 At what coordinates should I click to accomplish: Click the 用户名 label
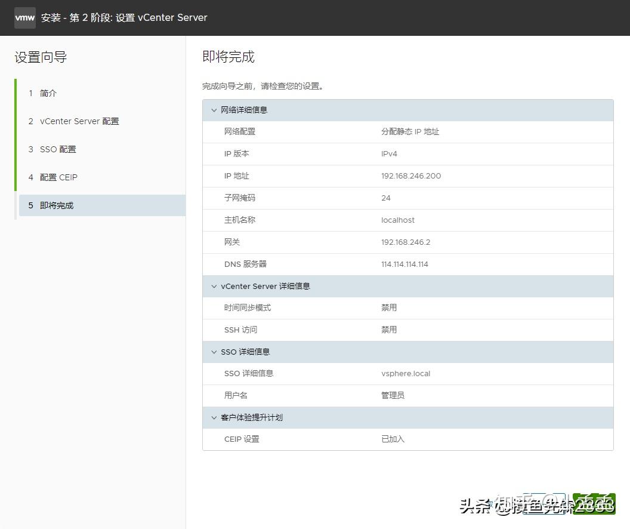click(x=236, y=395)
